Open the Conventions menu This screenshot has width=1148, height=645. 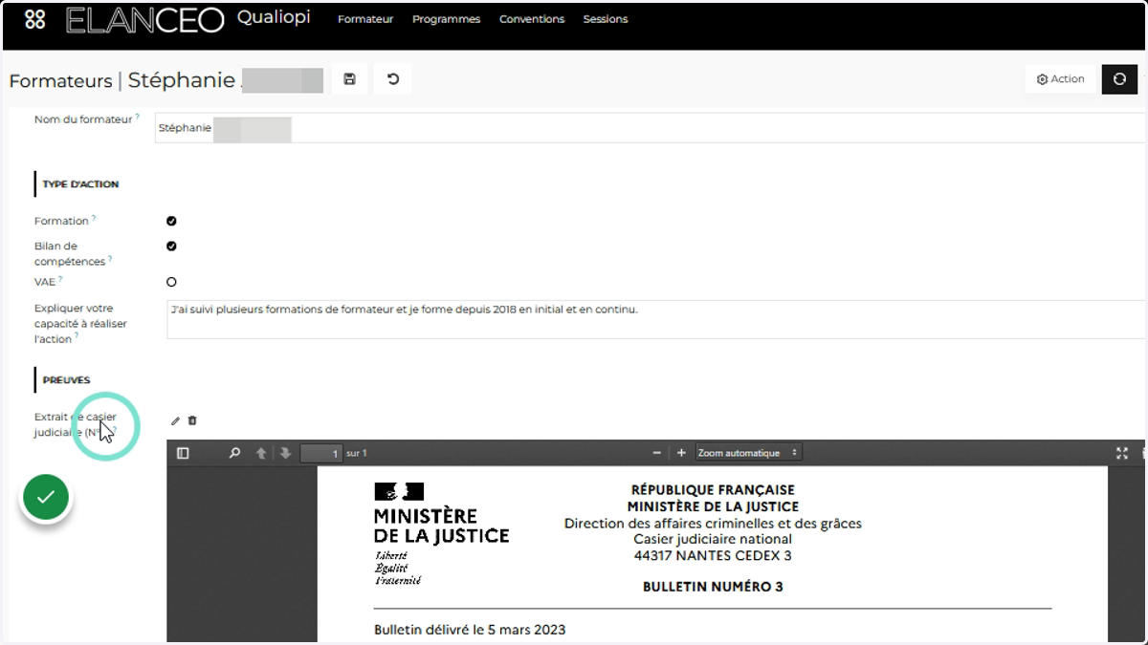[x=532, y=19]
